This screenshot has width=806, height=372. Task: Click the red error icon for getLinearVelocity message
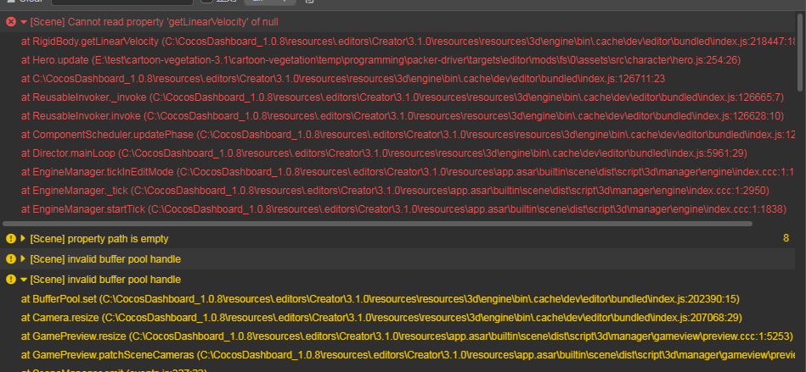pos(11,22)
